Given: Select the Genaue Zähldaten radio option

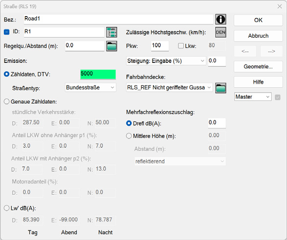Looking at the screenshot, I should click(6, 101).
